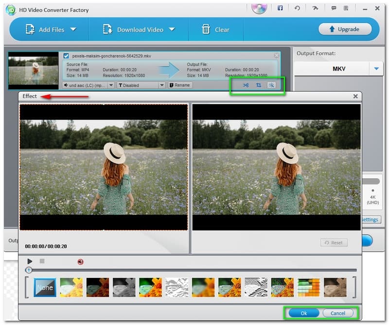
Task: Click the restore history arrow icon in title bar
Action: pos(296,8)
